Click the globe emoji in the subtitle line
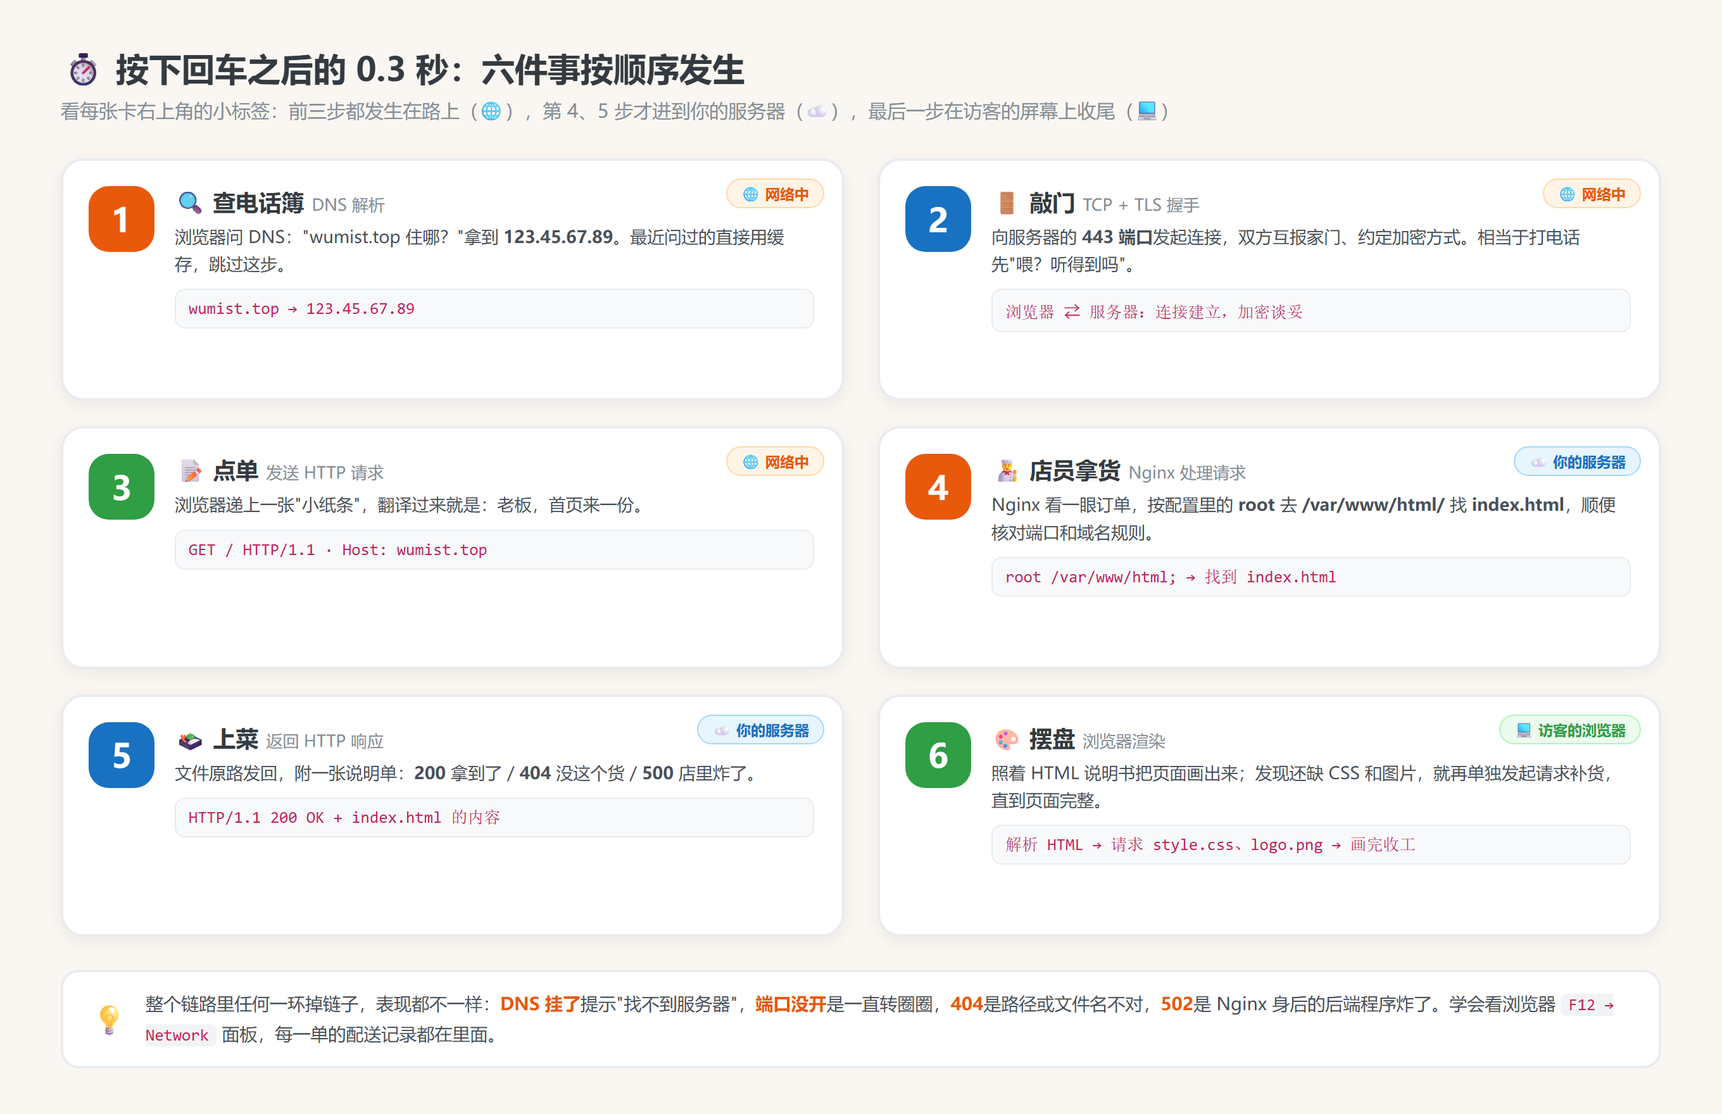The width and height of the screenshot is (1722, 1114). pos(491,111)
